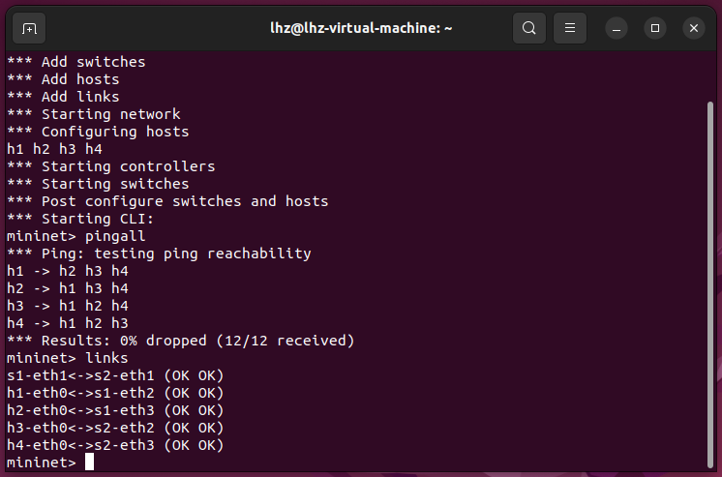Viewport: 722px width, 477px height.
Task: Open a new terminal tab
Action: tap(29, 28)
